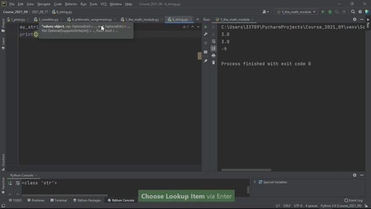Image resolution: width=371 pixels, height=209 pixels.
Task: Click the layout icon in Run panel
Action: tap(206, 52)
